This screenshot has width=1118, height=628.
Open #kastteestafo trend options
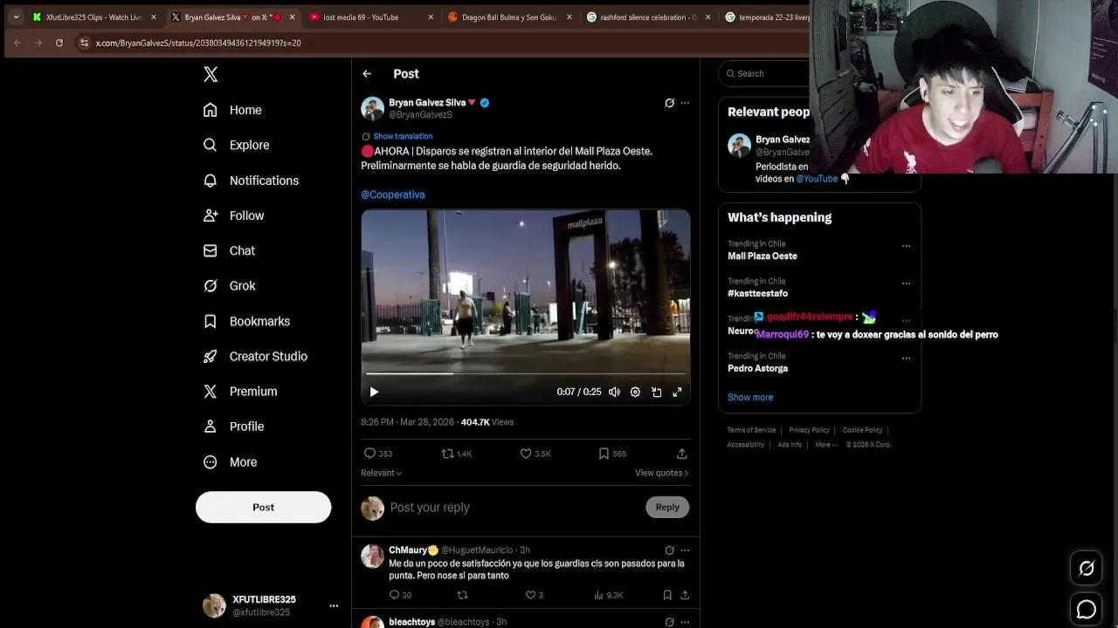coord(906,283)
